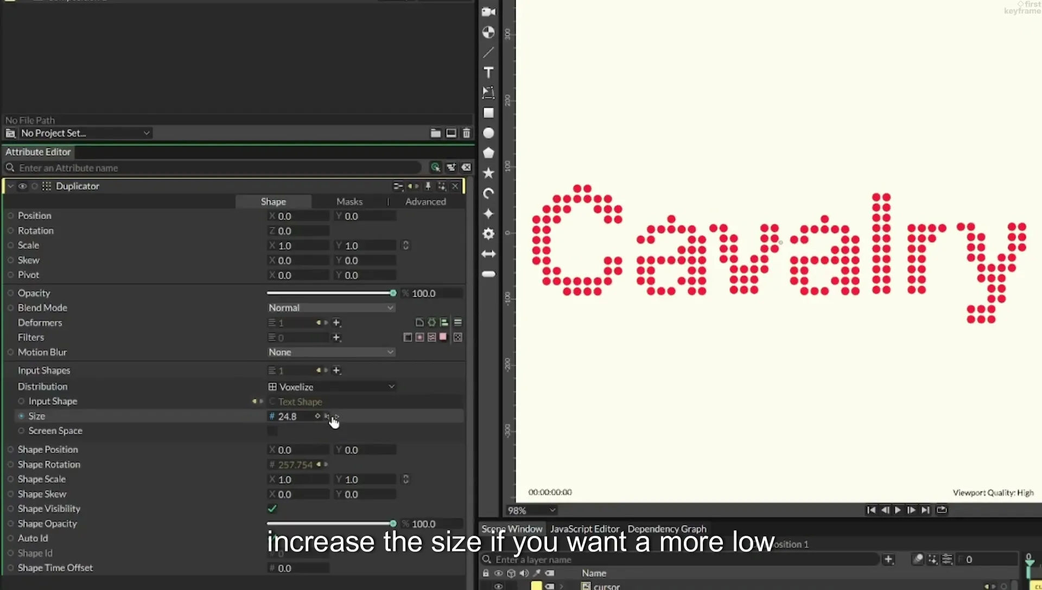Toggle Duplicator visibility eye icon
Screen dimensions: 1042x590
click(x=22, y=186)
